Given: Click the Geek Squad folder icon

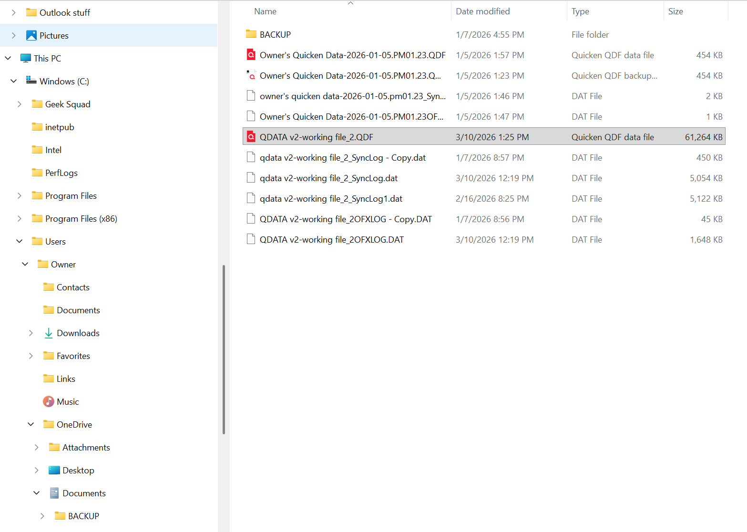Looking at the screenshot, I should click(x=37, y=104).
